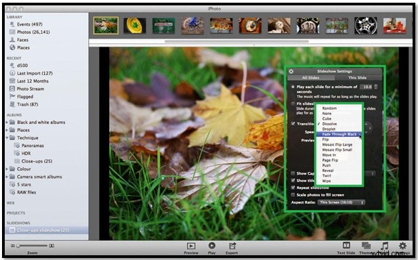Click the Export icon
The image size is (418, 260).
tap(232, 246)
